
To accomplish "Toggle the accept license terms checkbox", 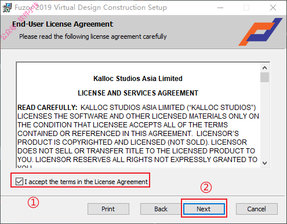I will pos(19,182).
